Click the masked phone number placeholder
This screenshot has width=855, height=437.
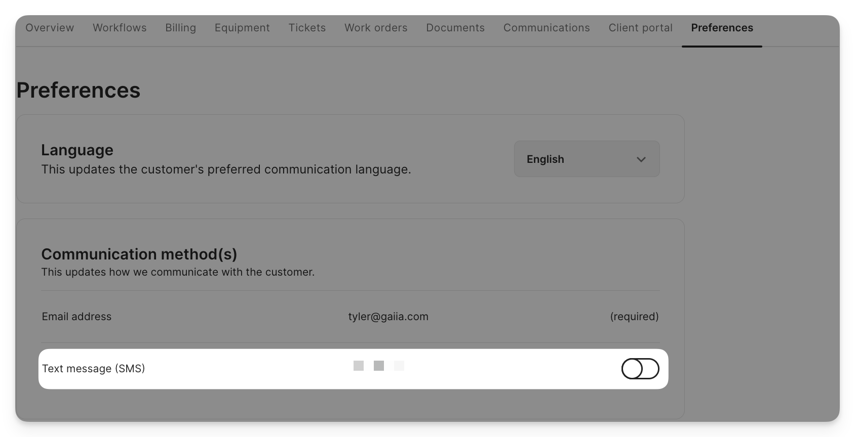pos(378,366)
